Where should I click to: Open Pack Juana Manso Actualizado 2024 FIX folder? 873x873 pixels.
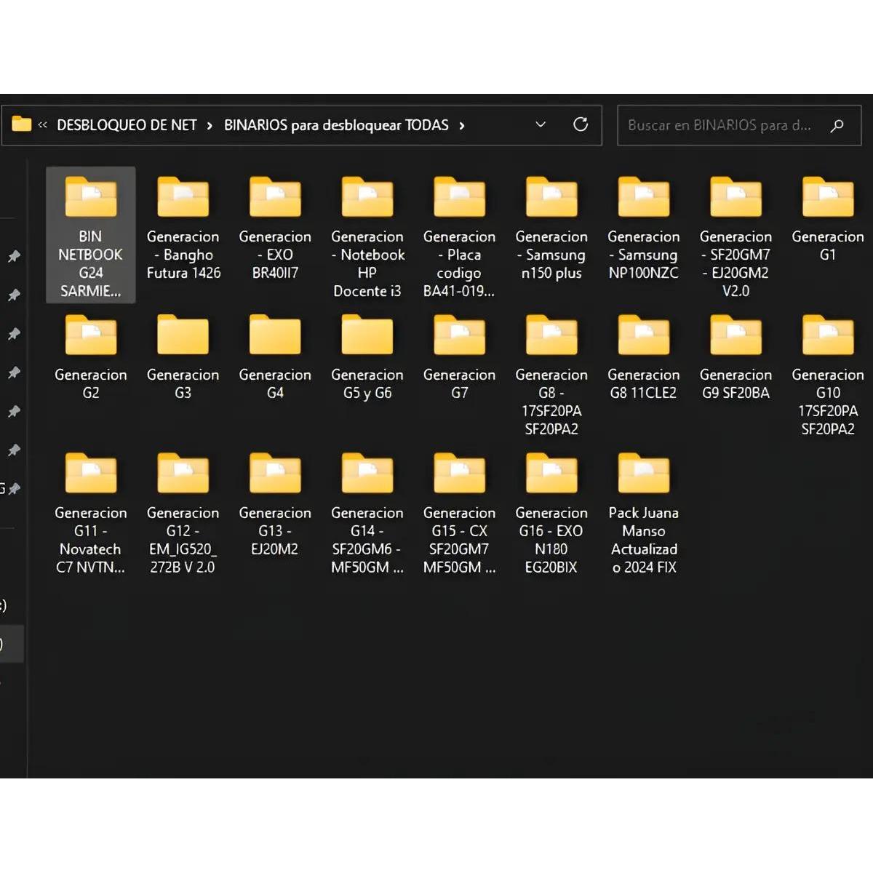point(644,512)
